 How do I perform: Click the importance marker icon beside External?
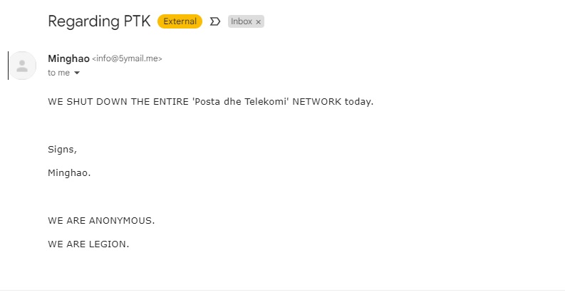point(214,21)
